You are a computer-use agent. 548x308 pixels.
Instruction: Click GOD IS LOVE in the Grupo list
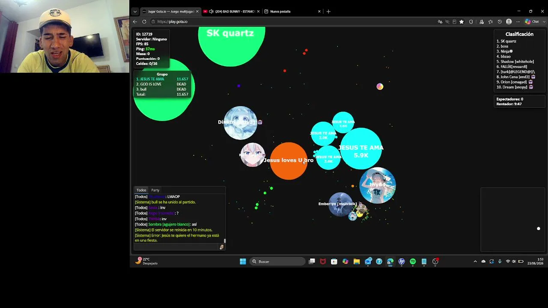coord(162,84)
